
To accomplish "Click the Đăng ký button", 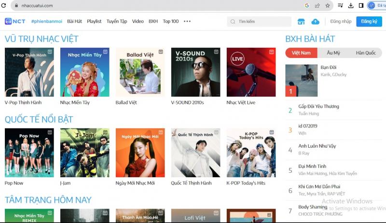I will [x=369, y=22].
